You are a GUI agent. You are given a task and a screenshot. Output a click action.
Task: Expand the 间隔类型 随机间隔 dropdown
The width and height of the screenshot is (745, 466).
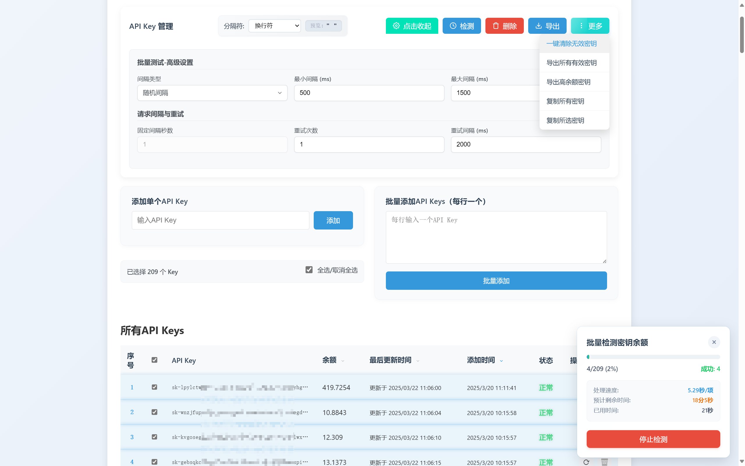point(212,93)
